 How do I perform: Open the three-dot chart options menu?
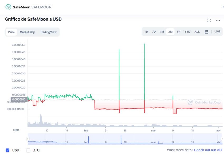218,20
